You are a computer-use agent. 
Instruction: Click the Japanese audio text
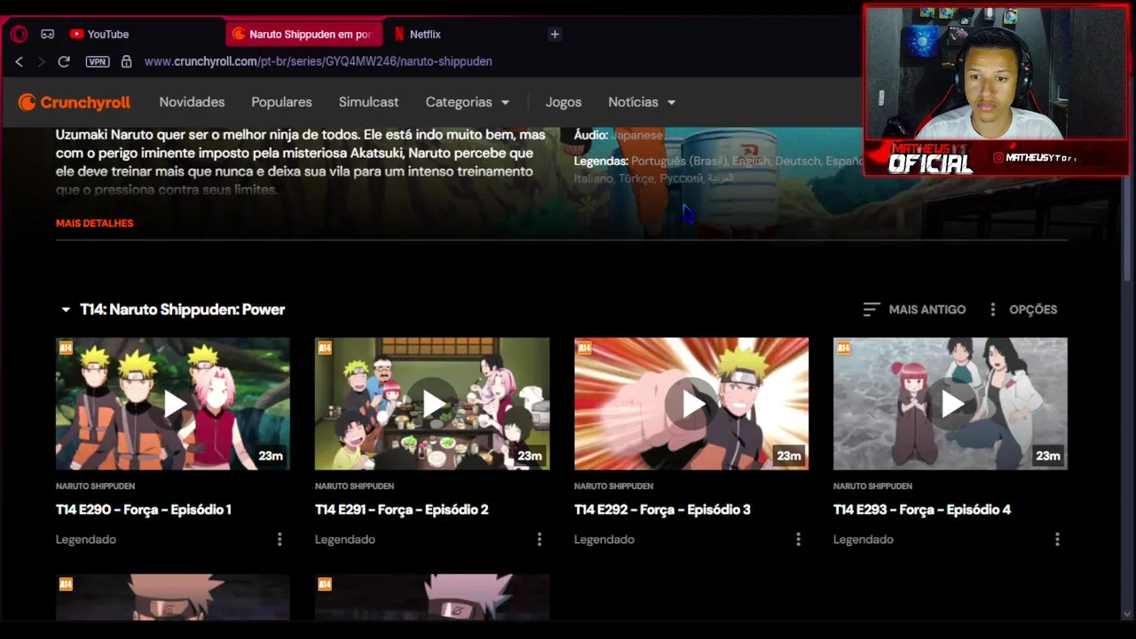pyautogui.click(x=637, y=136)
